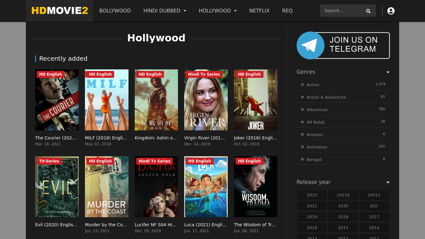The width and height of the screenshot is (425, 239).
Task: Open the Hindi Dubbed dropdown menu
Action: [x=165, y=11]
